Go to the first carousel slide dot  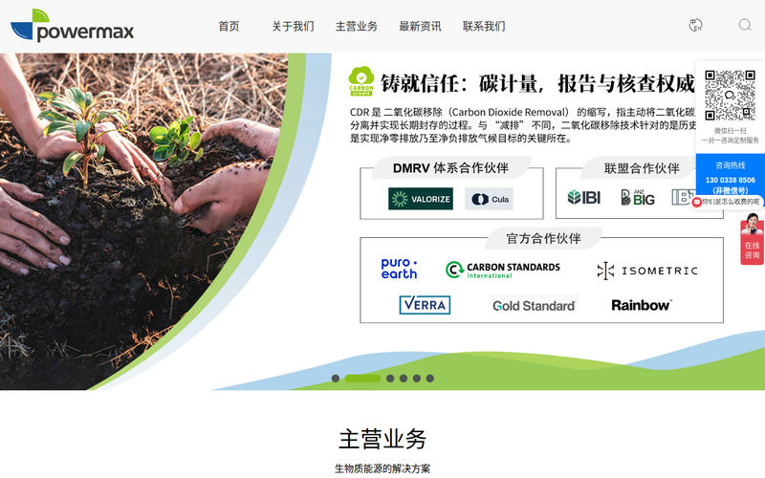336,378
